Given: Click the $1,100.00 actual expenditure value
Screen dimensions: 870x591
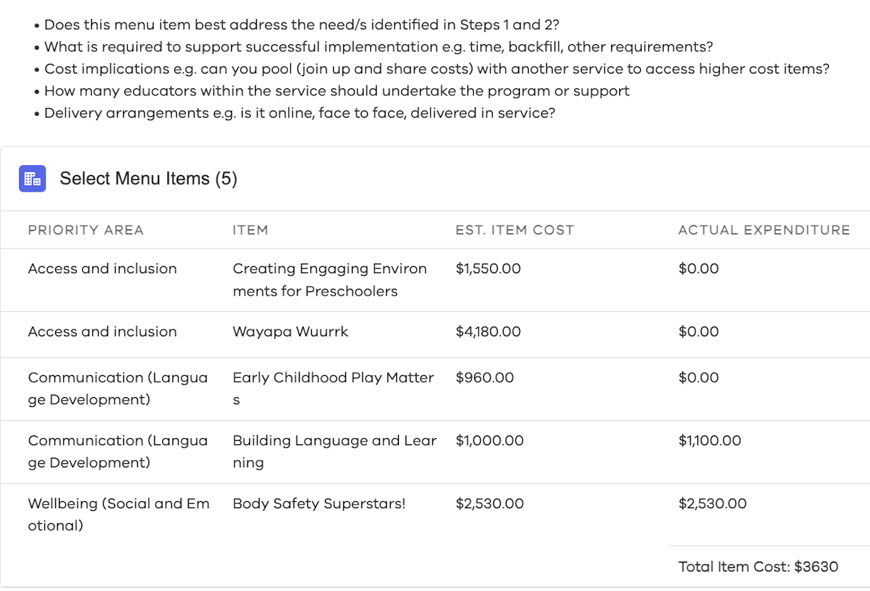Looking at the screenshot, I should 710,440.
